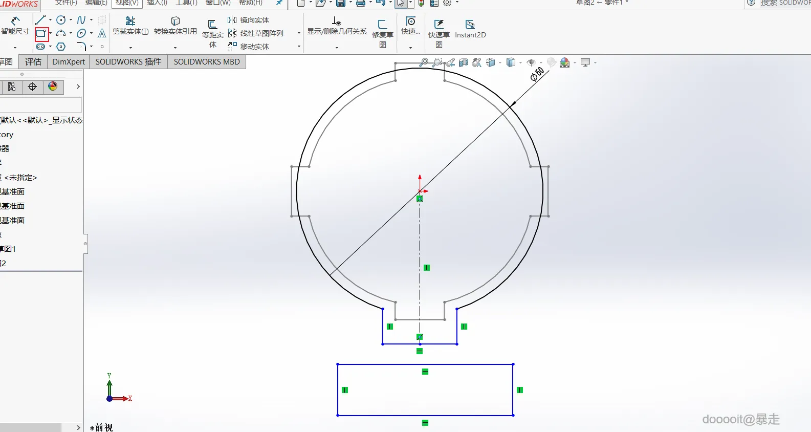Select the Point sketch tool

point(102,47)
